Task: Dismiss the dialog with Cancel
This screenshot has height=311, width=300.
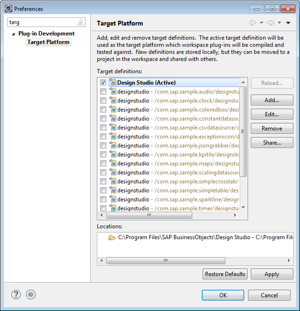Action: [269, 295]
